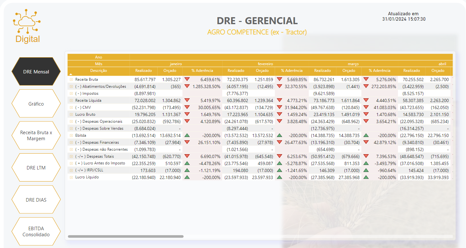466x248 pixels.
Task: Click janeiro red triangle for Abatimentos/Devoluções
Action: tap(187, 86)
